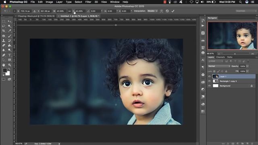258x145 pixels.
Task: Select the Eyedropper tool
Action: point(10,31)
